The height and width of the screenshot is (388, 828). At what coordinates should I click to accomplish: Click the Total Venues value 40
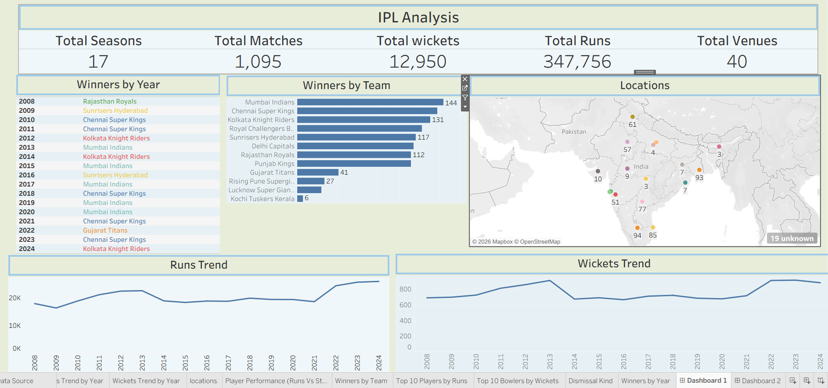[x=737, y=61]
